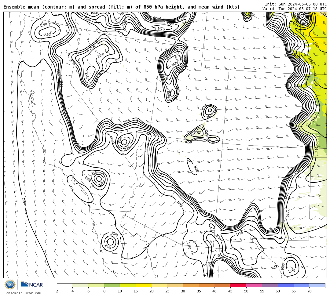This screenshot has height=297, width=330.
Task: Click the 1410 contour label
Action: tap(316, 150)
